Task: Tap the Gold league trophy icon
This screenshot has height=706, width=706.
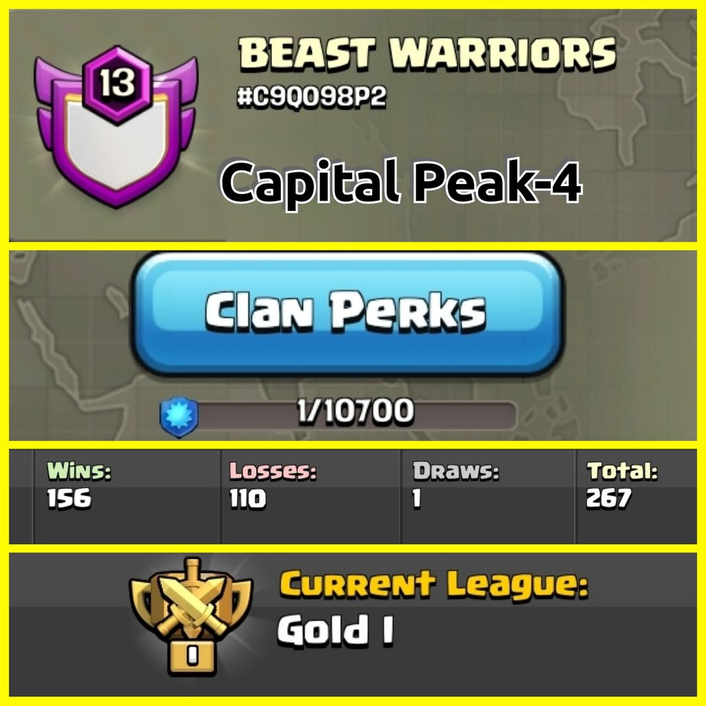Action: click(x=191, y=617)
